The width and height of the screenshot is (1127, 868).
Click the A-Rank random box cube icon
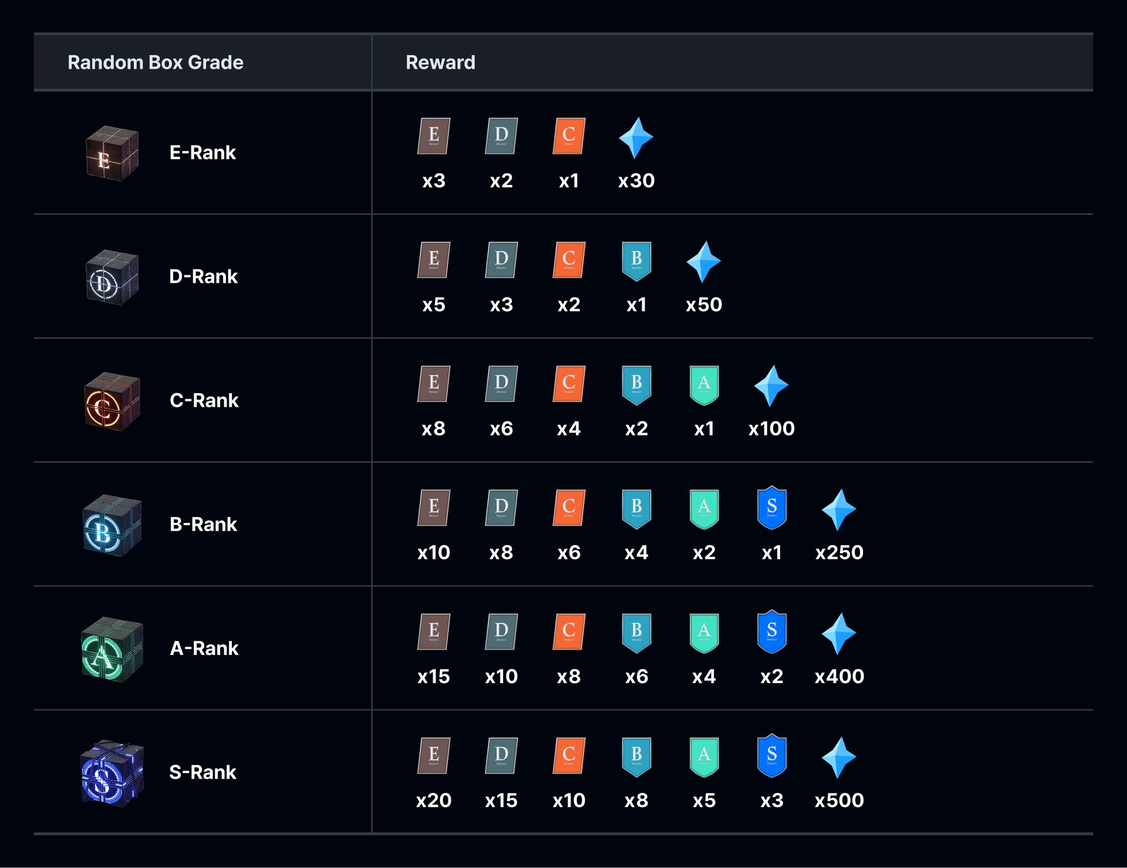pyautogui.click(x=112, y=649)
